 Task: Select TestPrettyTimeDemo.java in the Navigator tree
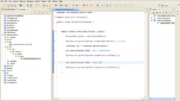point(31,59)
